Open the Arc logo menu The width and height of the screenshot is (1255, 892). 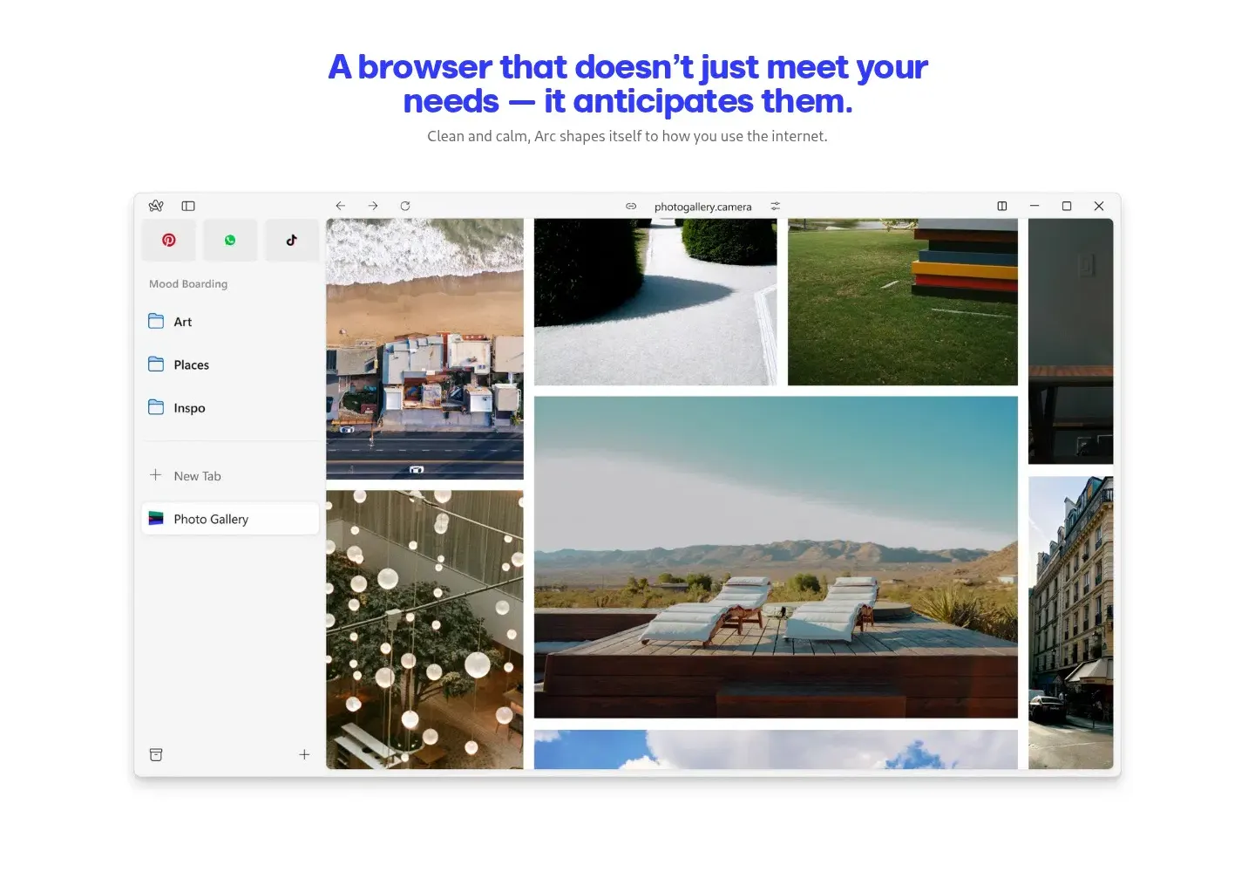click(x=156, y=206)
